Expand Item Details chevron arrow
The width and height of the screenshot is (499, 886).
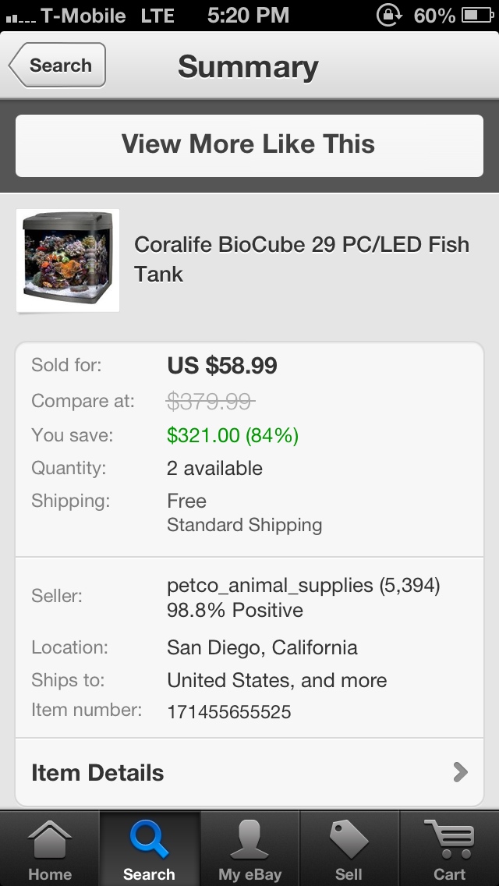tap(461, 772)
